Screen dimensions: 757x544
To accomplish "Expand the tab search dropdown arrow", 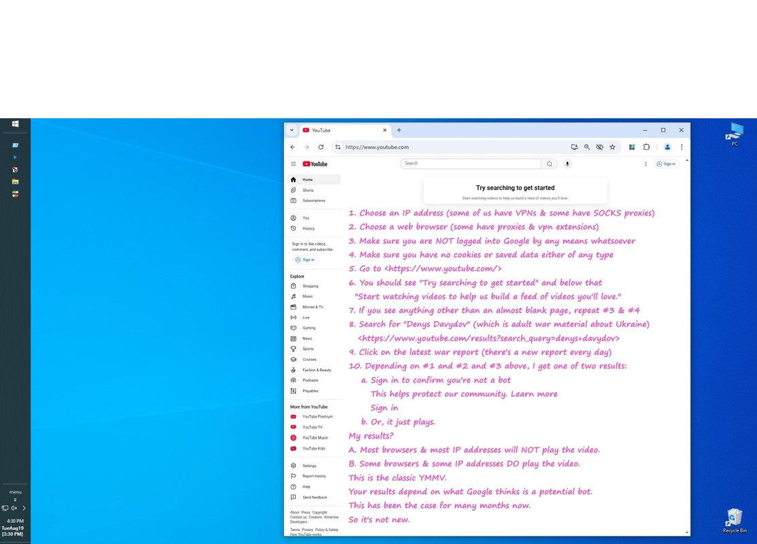I will (292, 130).
